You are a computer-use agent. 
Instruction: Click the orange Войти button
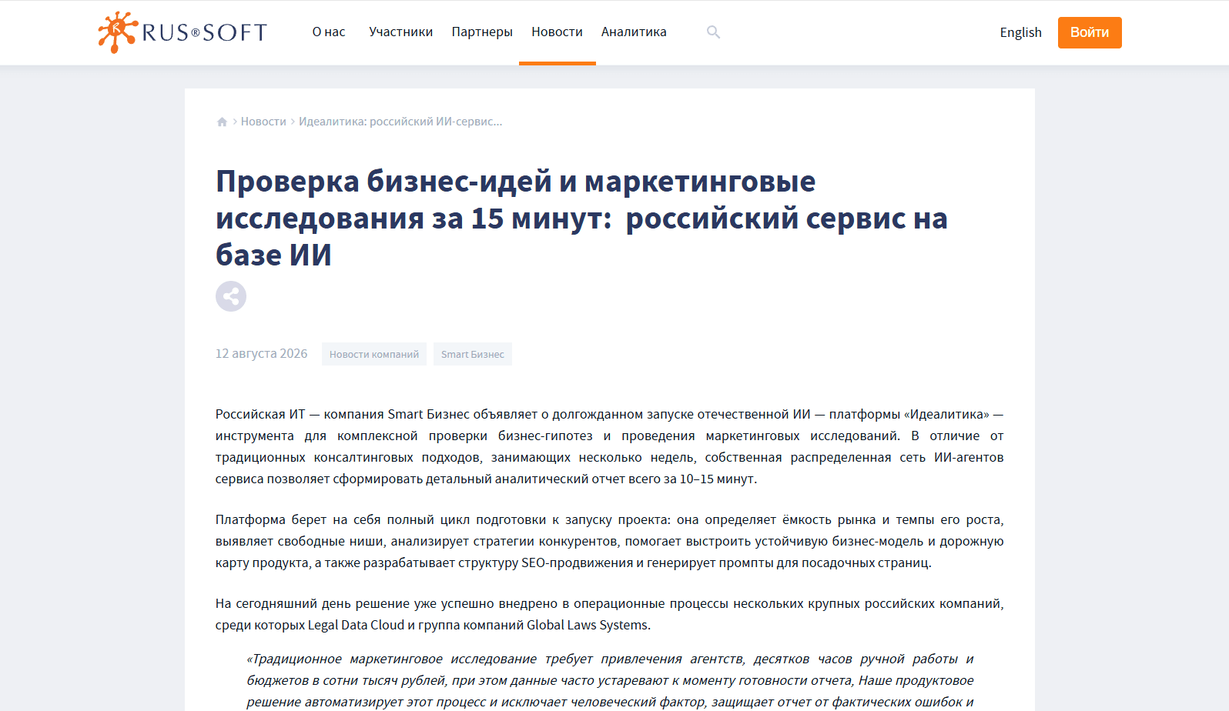click(1090, 32)
